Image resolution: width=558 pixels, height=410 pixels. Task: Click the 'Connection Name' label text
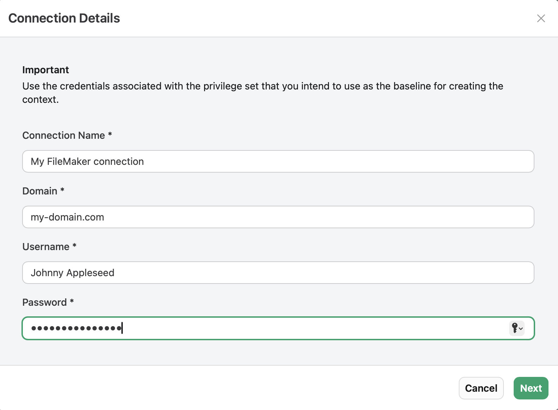pos(64,136)
